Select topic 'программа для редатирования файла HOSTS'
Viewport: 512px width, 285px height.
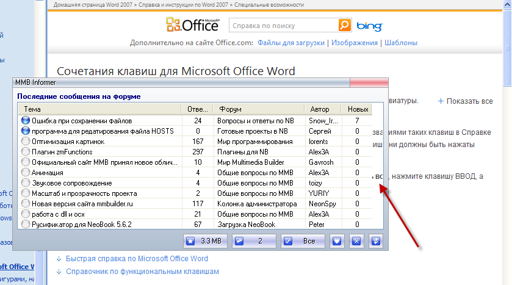pos(103,131)
